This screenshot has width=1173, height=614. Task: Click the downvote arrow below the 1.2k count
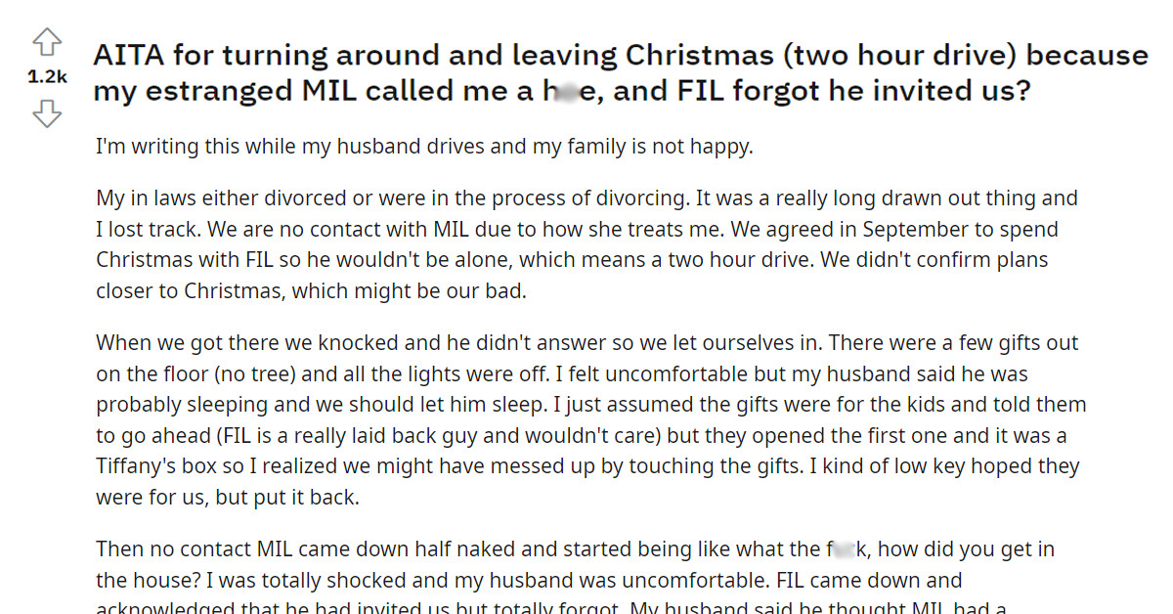pos(46,115)
